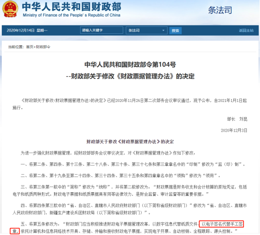Open the 首页 breadcrumb link
This screenshot has width=260, height=235.
[30, 47]
